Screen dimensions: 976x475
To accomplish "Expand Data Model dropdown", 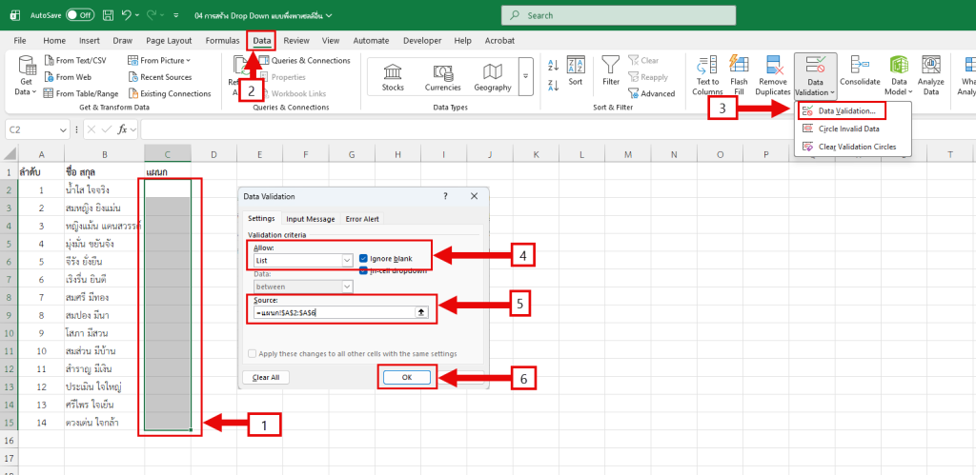I will [909, 92].
